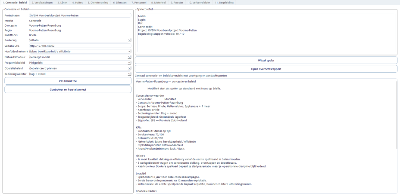Screen dimensions: 400x196
Task: Expand the Netwerkstructuur dropdown
Action: [x=80, y=57]
